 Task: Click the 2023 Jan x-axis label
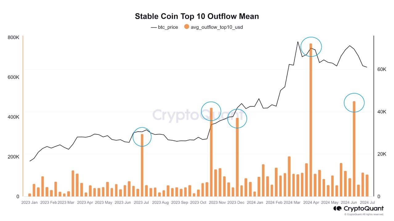(x=30, y=203)
